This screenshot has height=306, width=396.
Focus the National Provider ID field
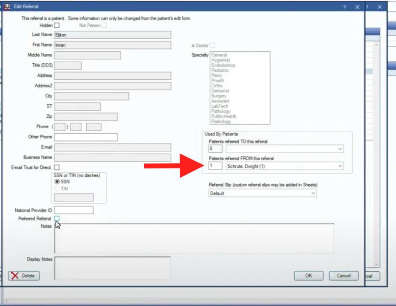coord(74,210)
